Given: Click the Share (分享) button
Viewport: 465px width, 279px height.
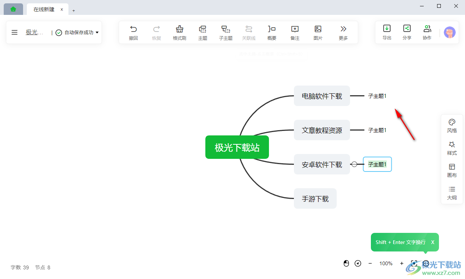Looking at the screenshot, I should (407, 32).
